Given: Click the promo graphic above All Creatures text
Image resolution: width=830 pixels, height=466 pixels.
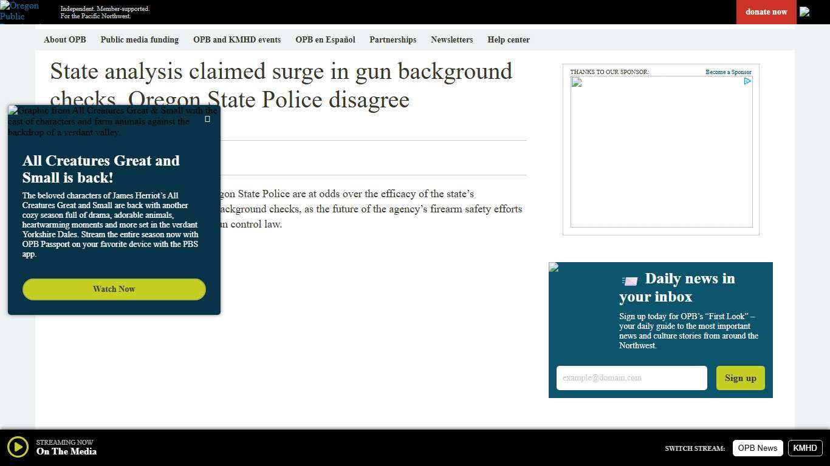Looking at the screenshot, I should 114,121.
